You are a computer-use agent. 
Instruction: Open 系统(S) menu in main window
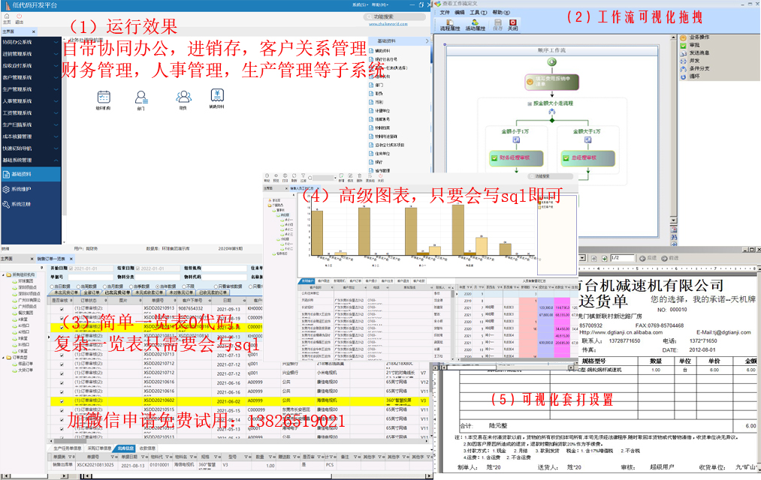tap(360, 4)
